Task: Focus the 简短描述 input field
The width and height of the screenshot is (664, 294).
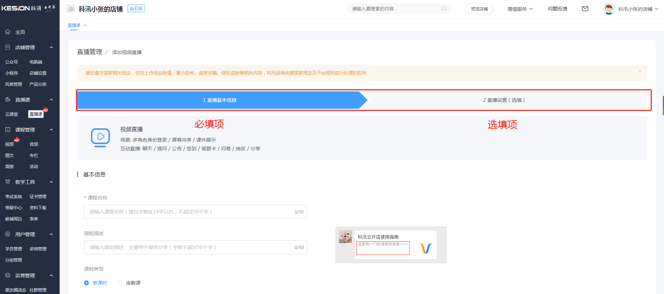Action: tap(195, 247)
